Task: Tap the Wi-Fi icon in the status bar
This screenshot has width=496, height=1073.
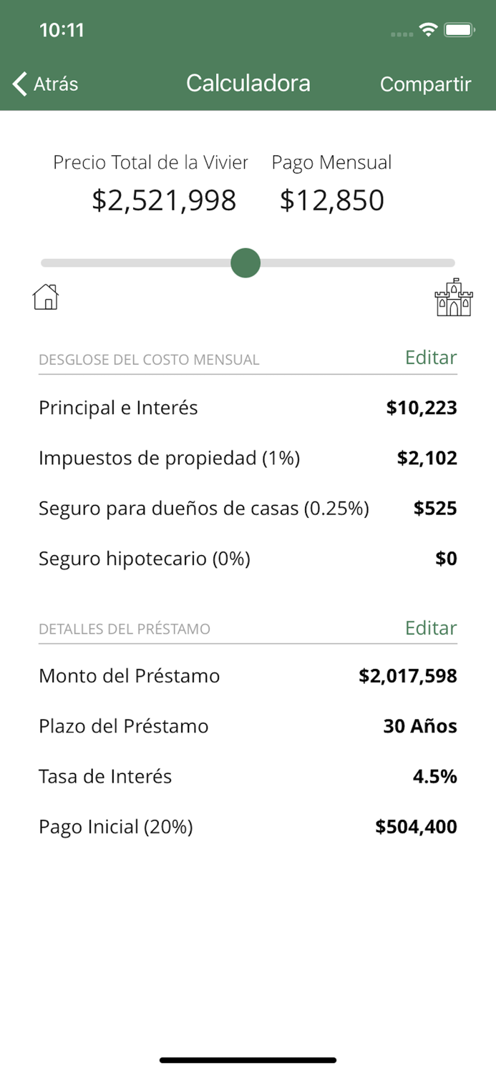Action: pyautogui.click(x=429, y=30)
